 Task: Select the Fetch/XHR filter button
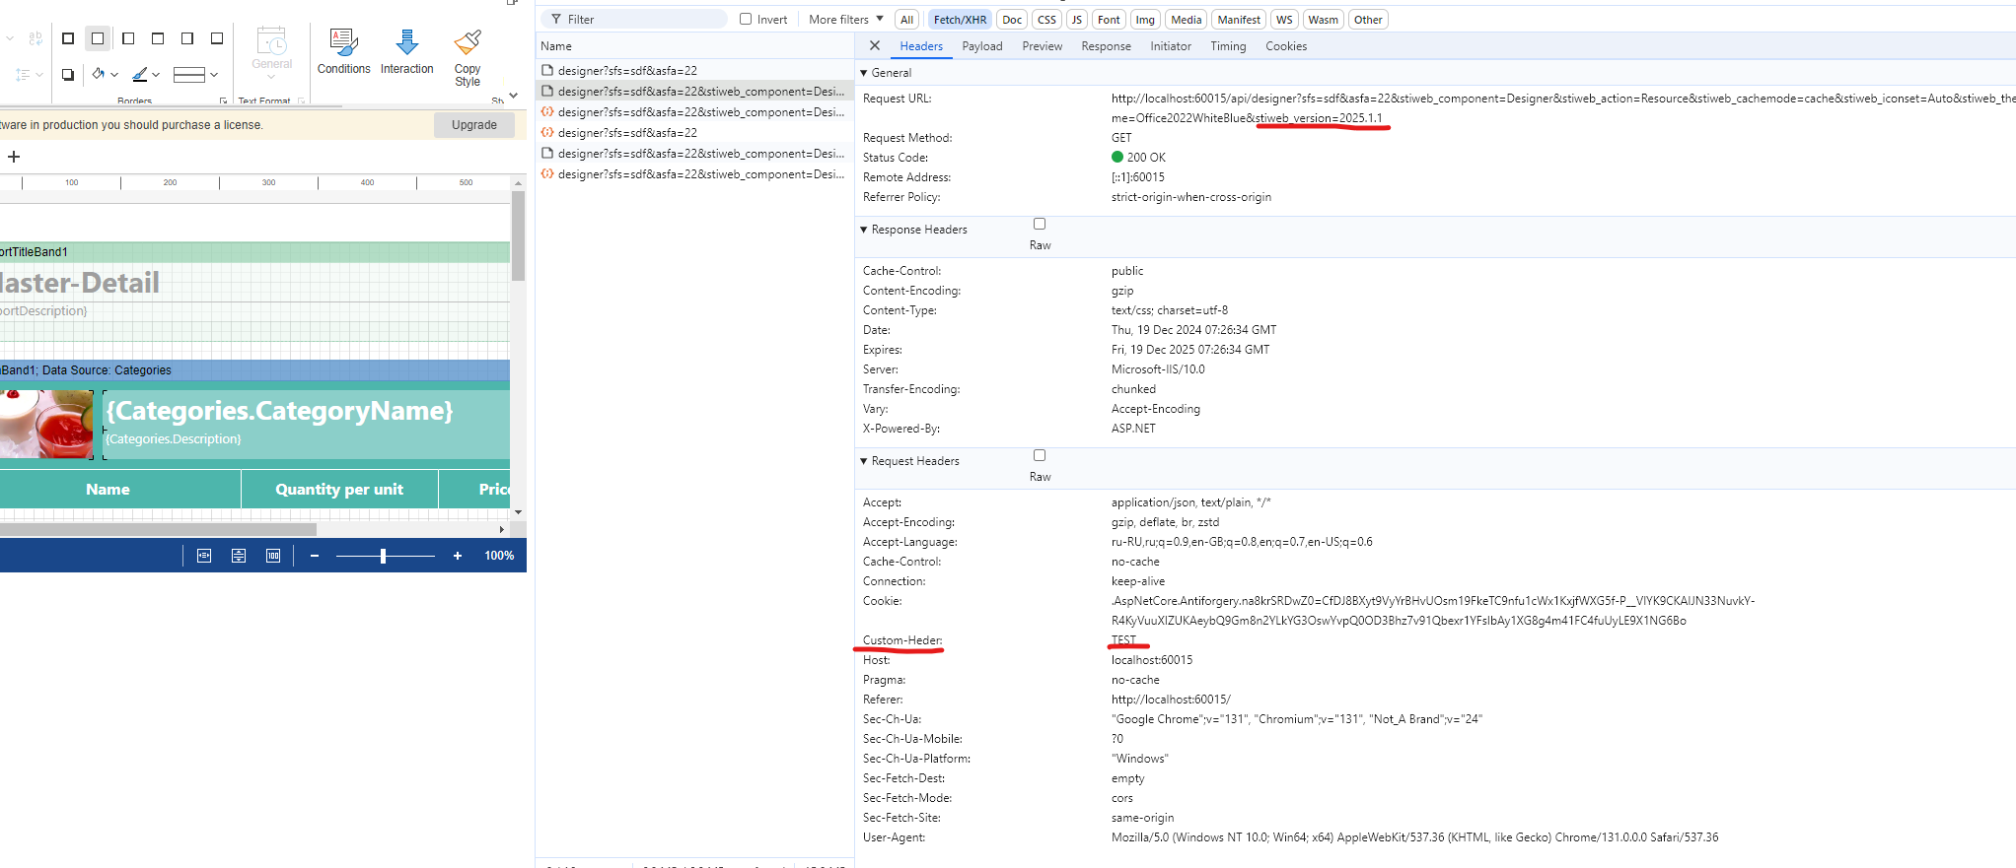[x=960, y=20]
